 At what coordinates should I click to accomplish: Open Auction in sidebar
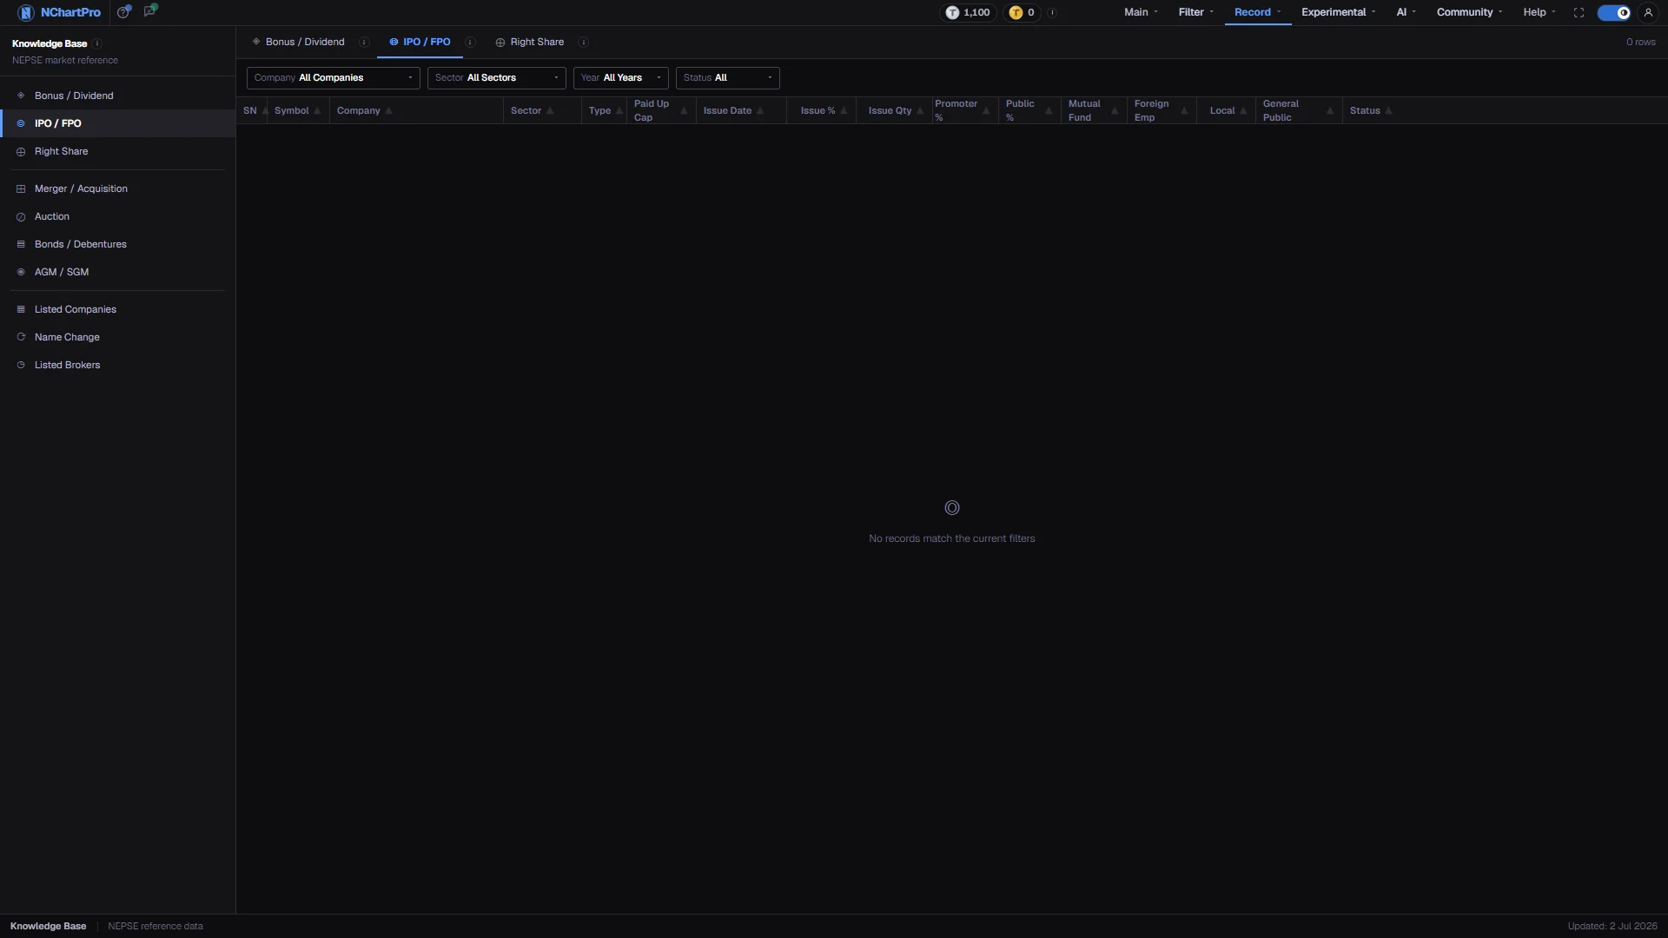[117, 216]
